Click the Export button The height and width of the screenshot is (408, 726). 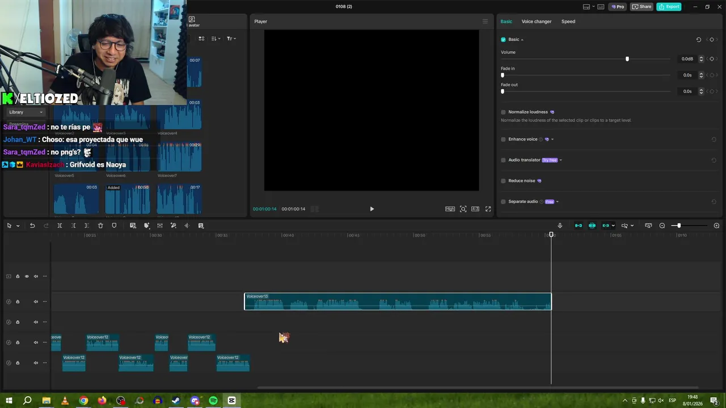(669, 7)
